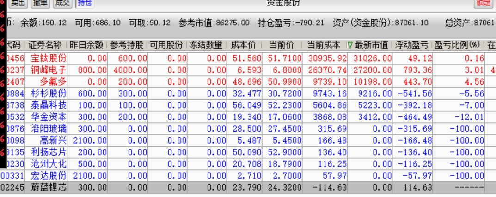
Task: Click the green sort arrow beside 最新市值
Action: click(350, 46)
